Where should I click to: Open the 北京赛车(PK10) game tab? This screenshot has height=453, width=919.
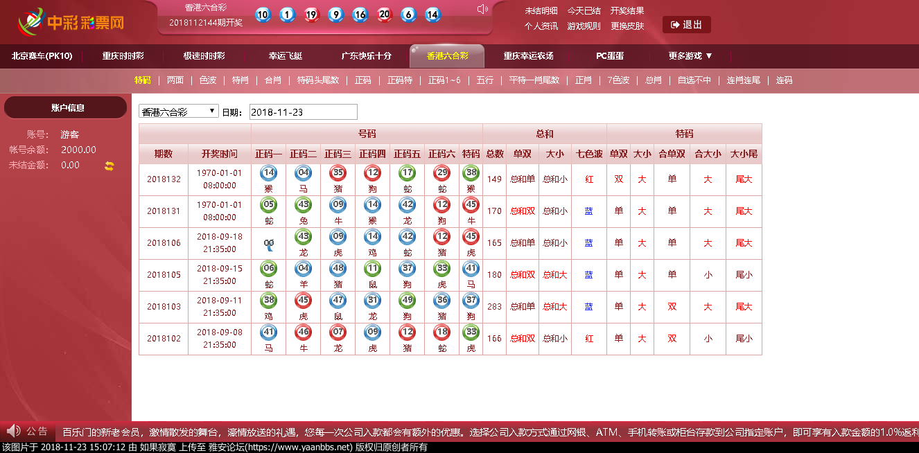(42, 56)
